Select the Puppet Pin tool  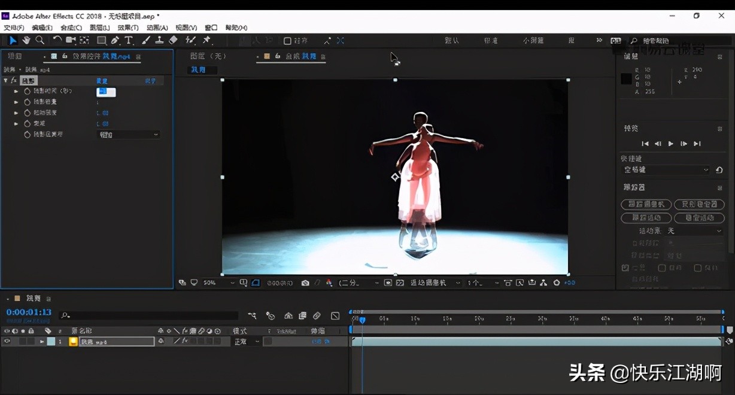pos(206,40)
